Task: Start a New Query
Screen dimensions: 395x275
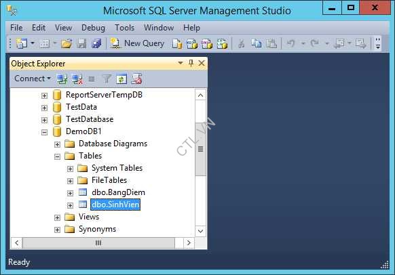Action: coord(137,43)
